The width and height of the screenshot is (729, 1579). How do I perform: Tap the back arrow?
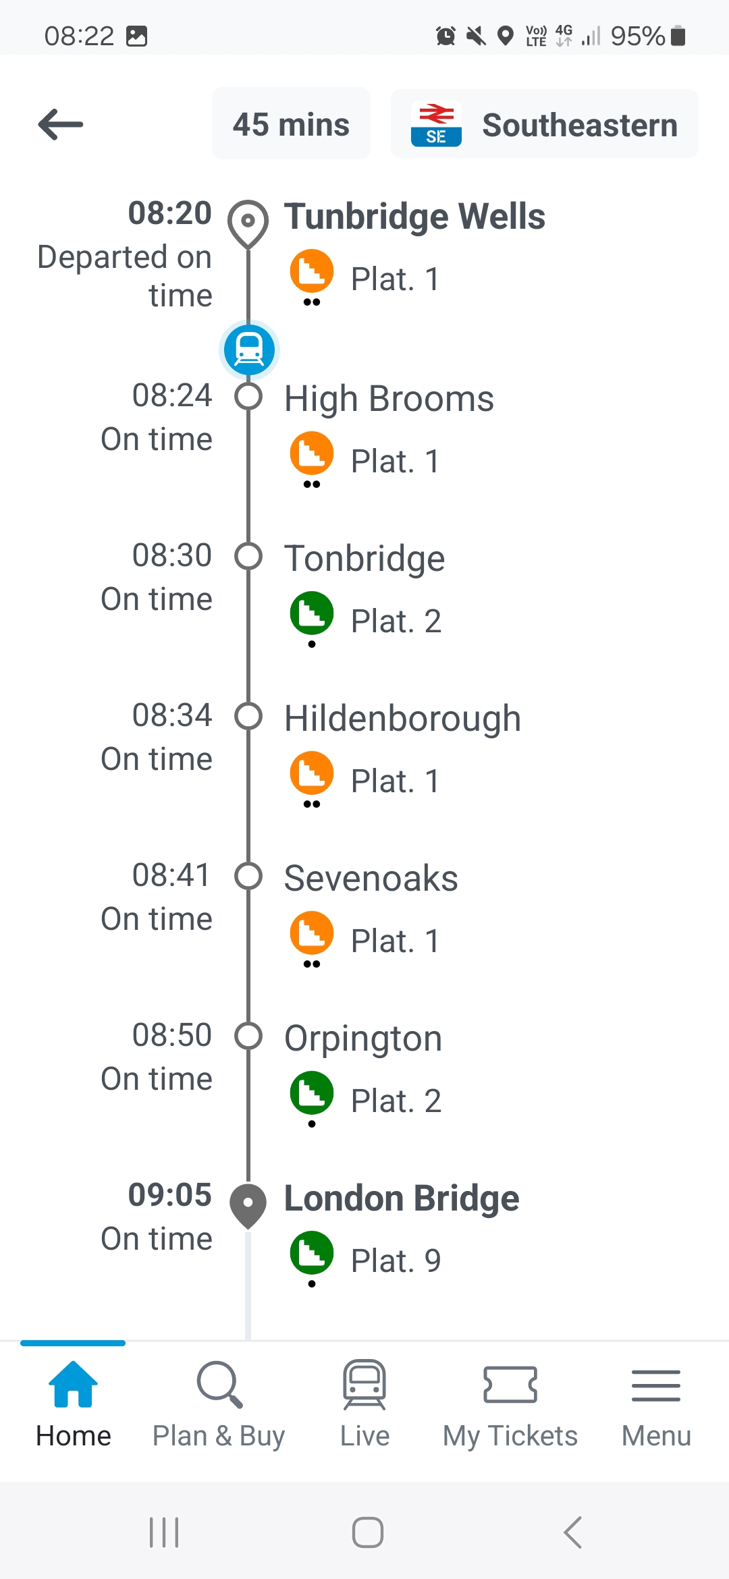click(x=61, y=125)
